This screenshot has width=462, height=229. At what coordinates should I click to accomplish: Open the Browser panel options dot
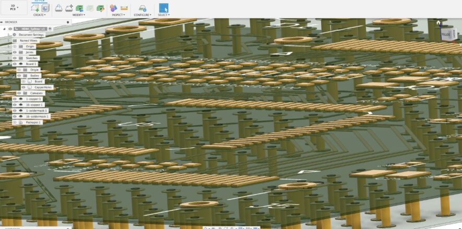coord(68,22)
